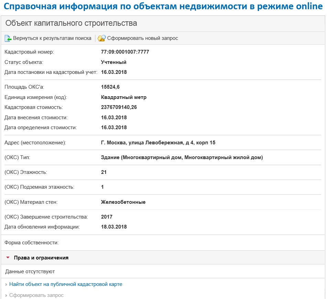Click the "Объект капитального строительства" panel heading
Viewport: 327px width, 299px height.
click(x=71, y=23)
